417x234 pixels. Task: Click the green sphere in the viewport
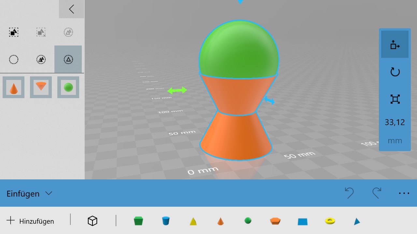pos(239,49)
